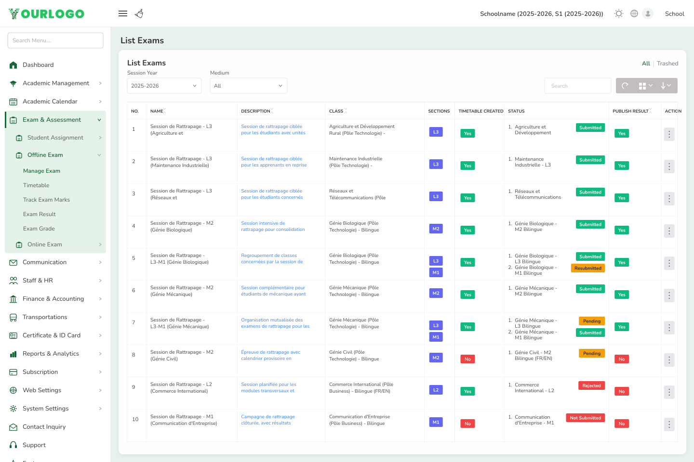Screen dimensions: 694x462
Task: Click Schoolname session year header text
Action: [542, 13]
